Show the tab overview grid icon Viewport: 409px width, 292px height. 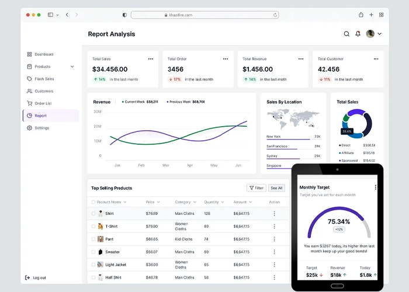pyautogui.click(x=382, y=15)
